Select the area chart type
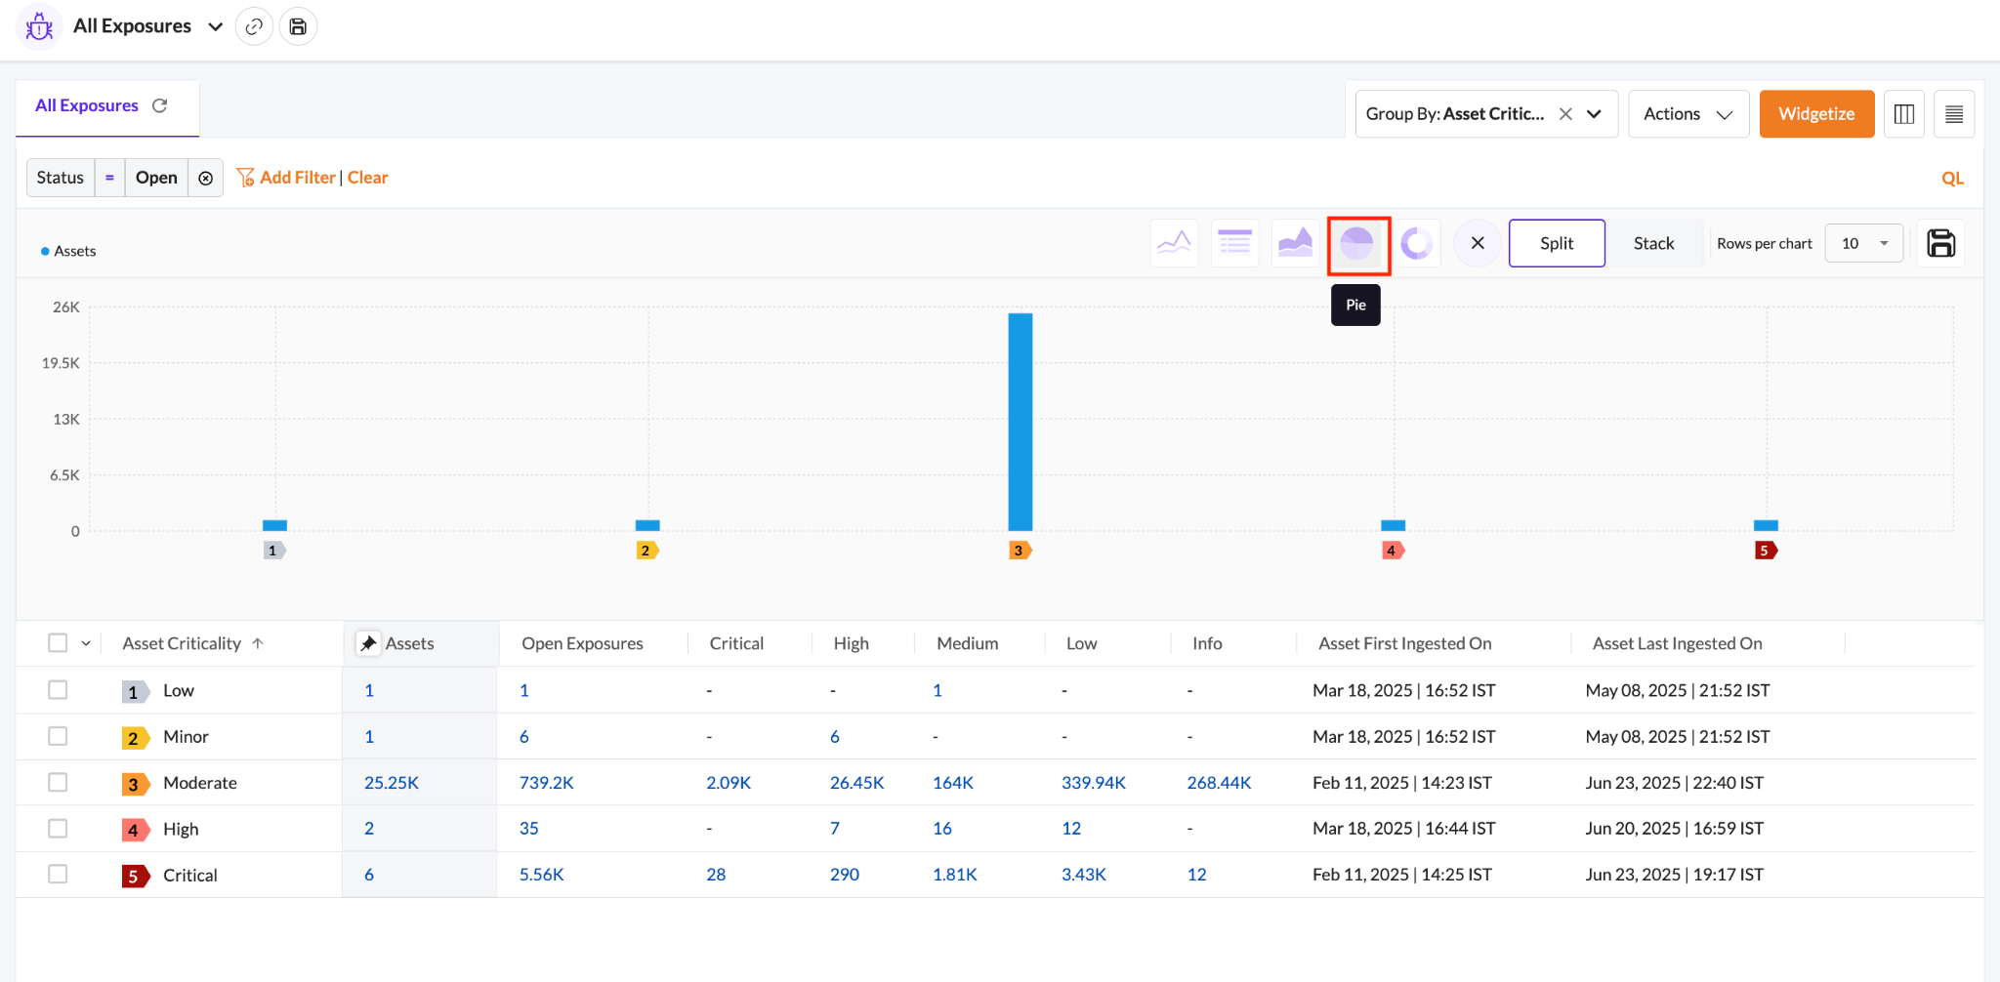 pyautogui.click(x=1295, y=243)
